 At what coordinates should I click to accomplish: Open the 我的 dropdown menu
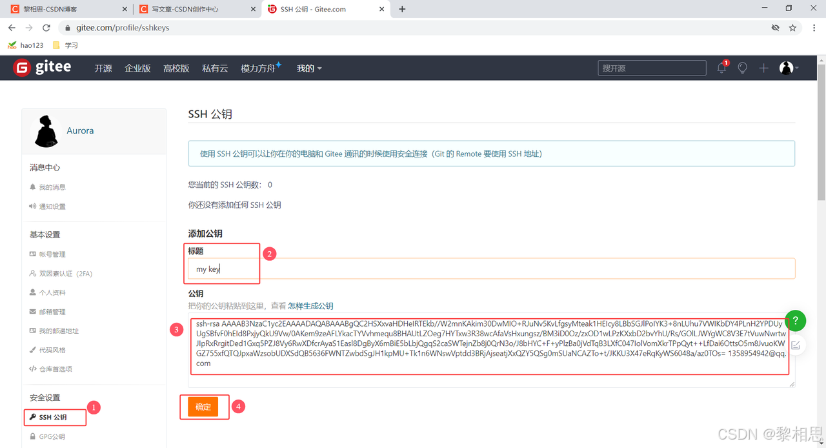point(309,68)
